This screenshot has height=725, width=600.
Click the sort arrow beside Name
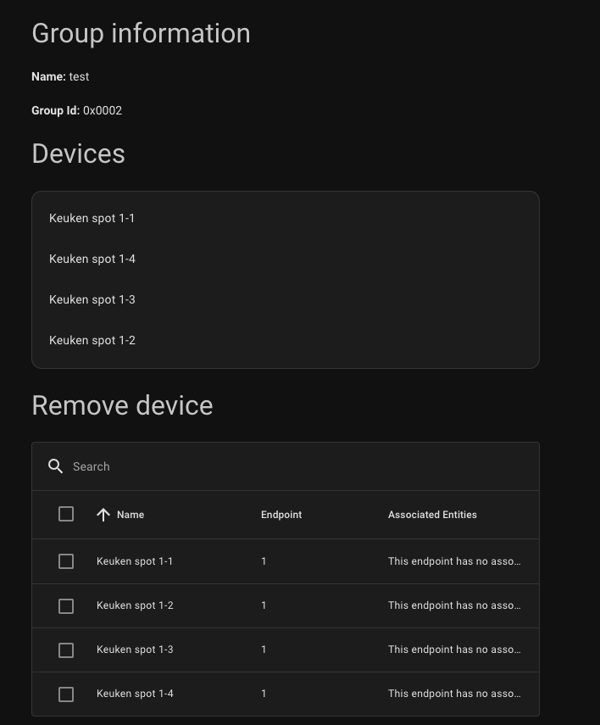pos(103,515)
